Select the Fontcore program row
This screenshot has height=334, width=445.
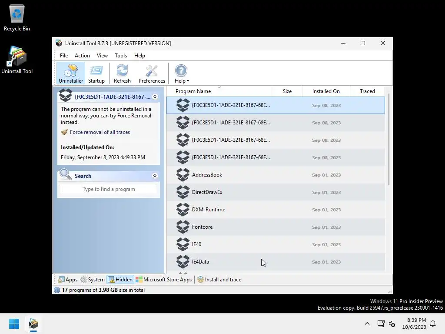(276, 227)
